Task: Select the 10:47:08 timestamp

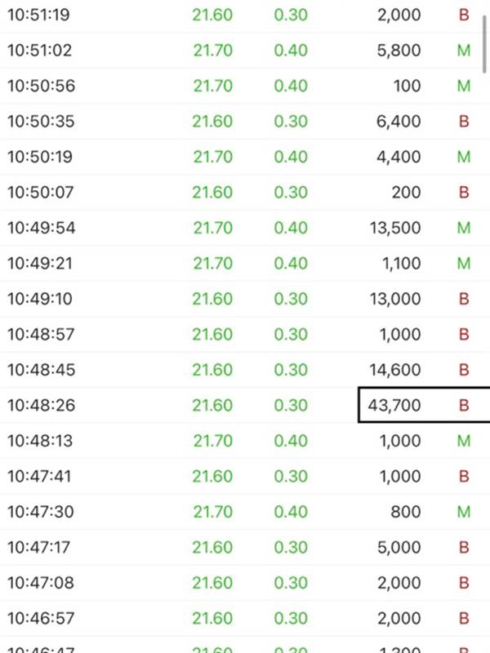Action: tap(40, 583)
